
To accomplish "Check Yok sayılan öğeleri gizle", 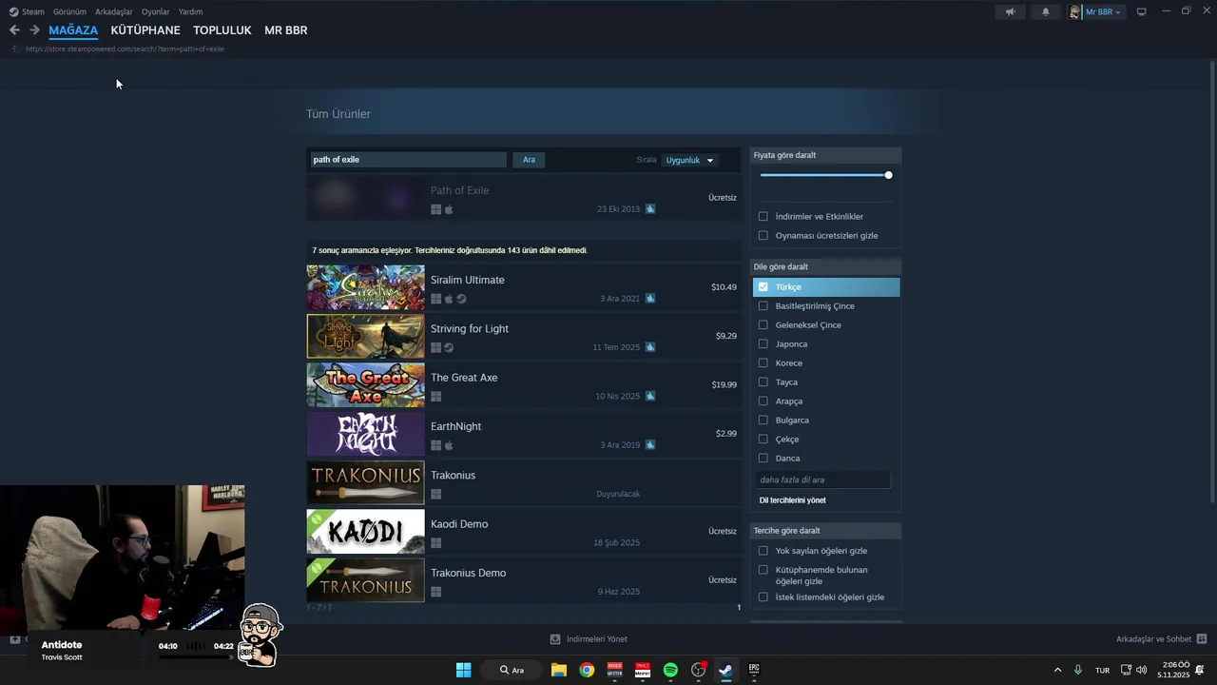I will click(x=763, y=550).
